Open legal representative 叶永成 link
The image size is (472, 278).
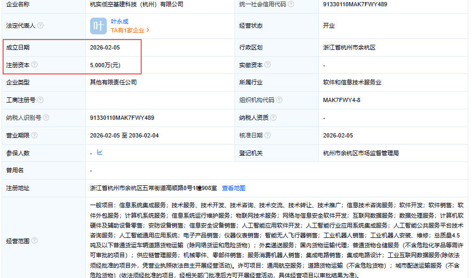119,22
